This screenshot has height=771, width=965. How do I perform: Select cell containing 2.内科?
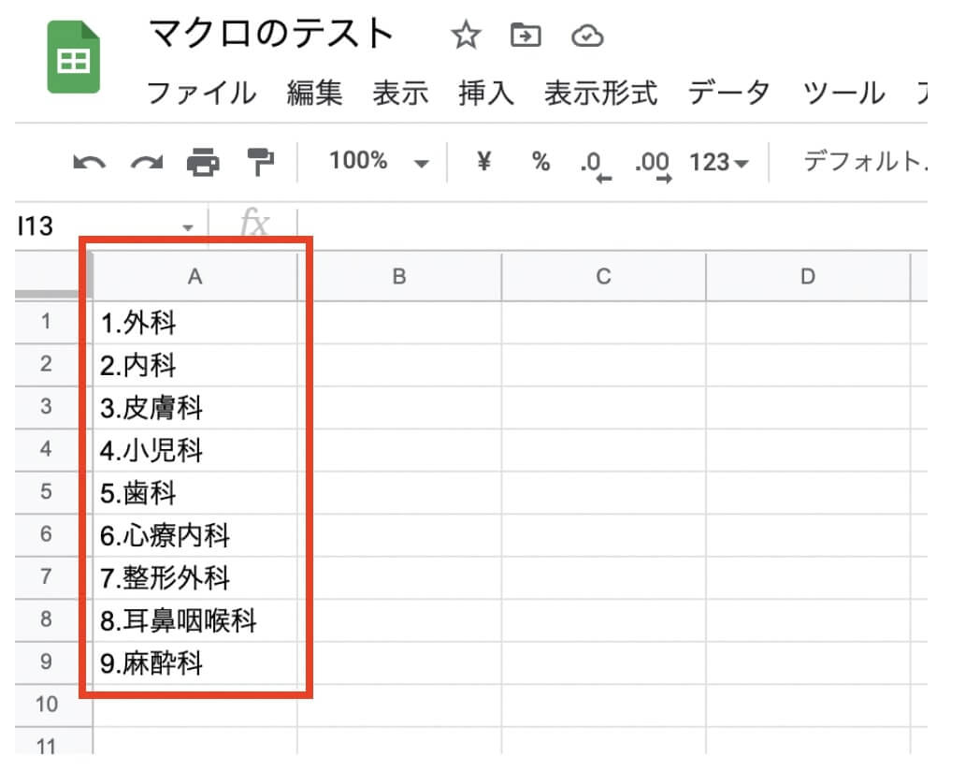[x=195, y=365]
